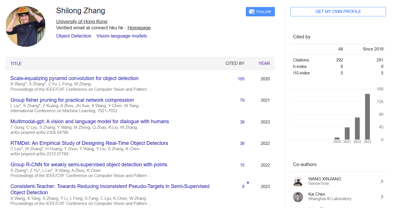Screen dimensions: 393x208
Task: Open Consistent-Teacher paper title
Action: tap(110, 189)
